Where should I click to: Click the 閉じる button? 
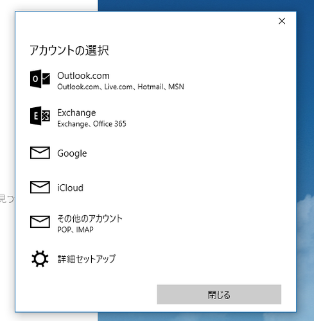(219, 295)
